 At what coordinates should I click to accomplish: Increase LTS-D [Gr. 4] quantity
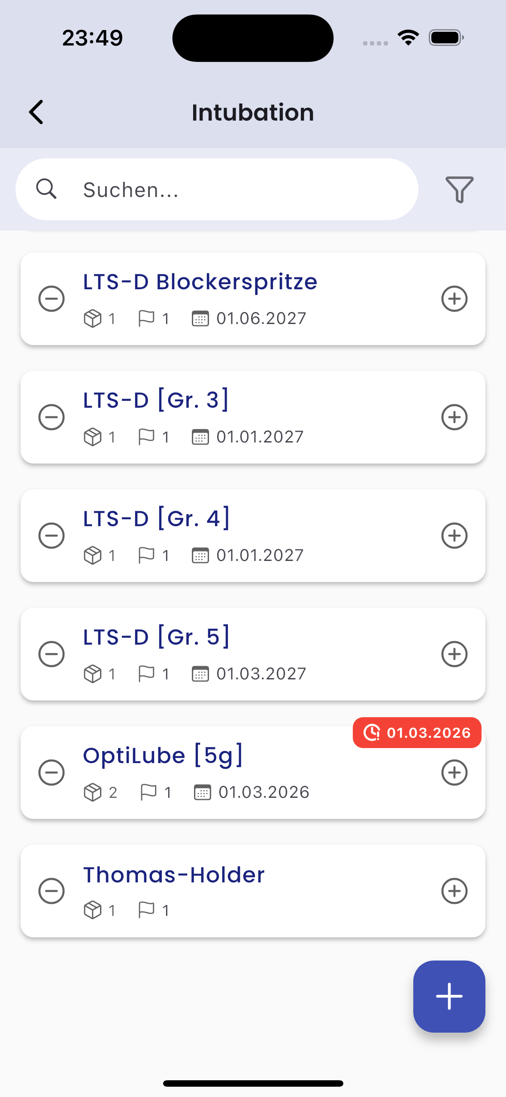coord(454,536)
